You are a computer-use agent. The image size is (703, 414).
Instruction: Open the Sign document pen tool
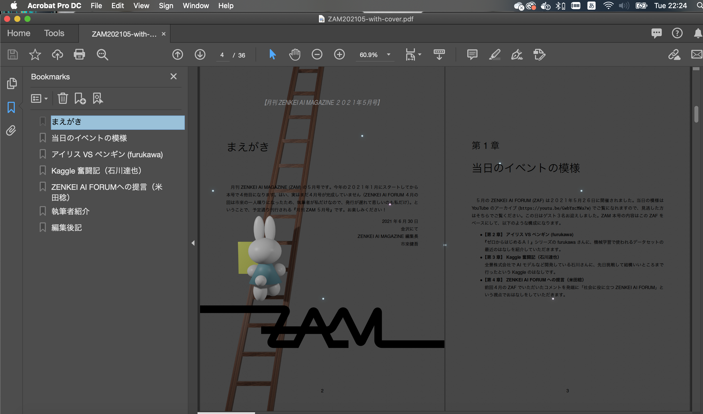coord(517,54)
